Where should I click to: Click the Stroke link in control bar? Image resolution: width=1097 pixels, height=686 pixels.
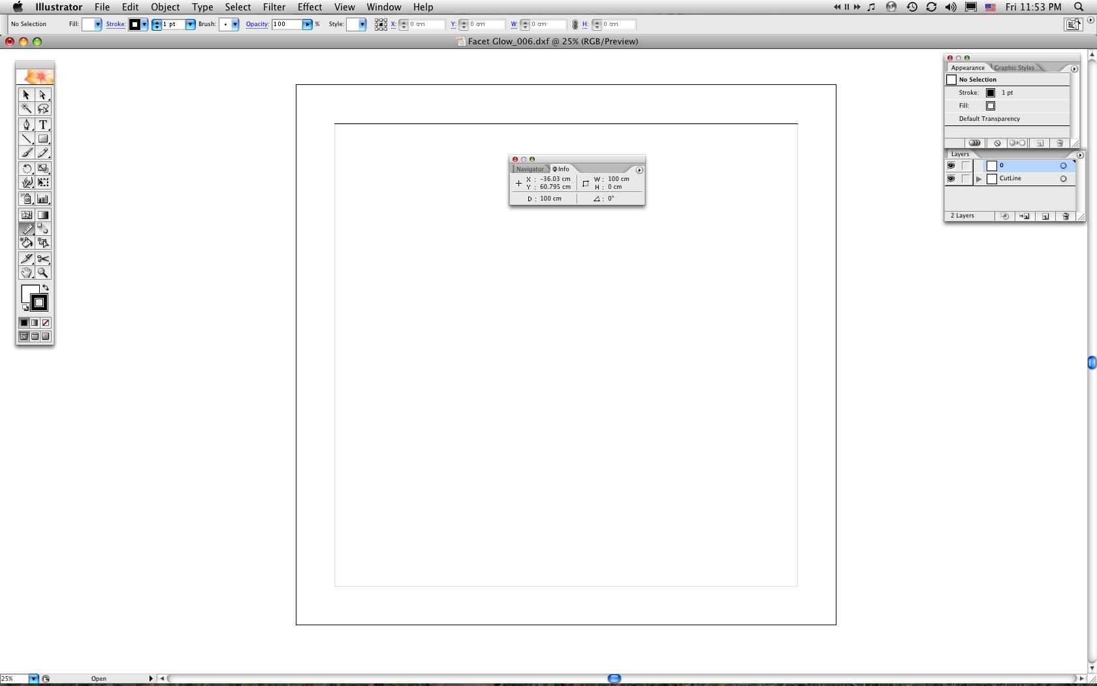point(116,24)
